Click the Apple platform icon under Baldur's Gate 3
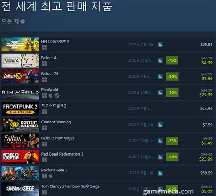 [51, 176]
